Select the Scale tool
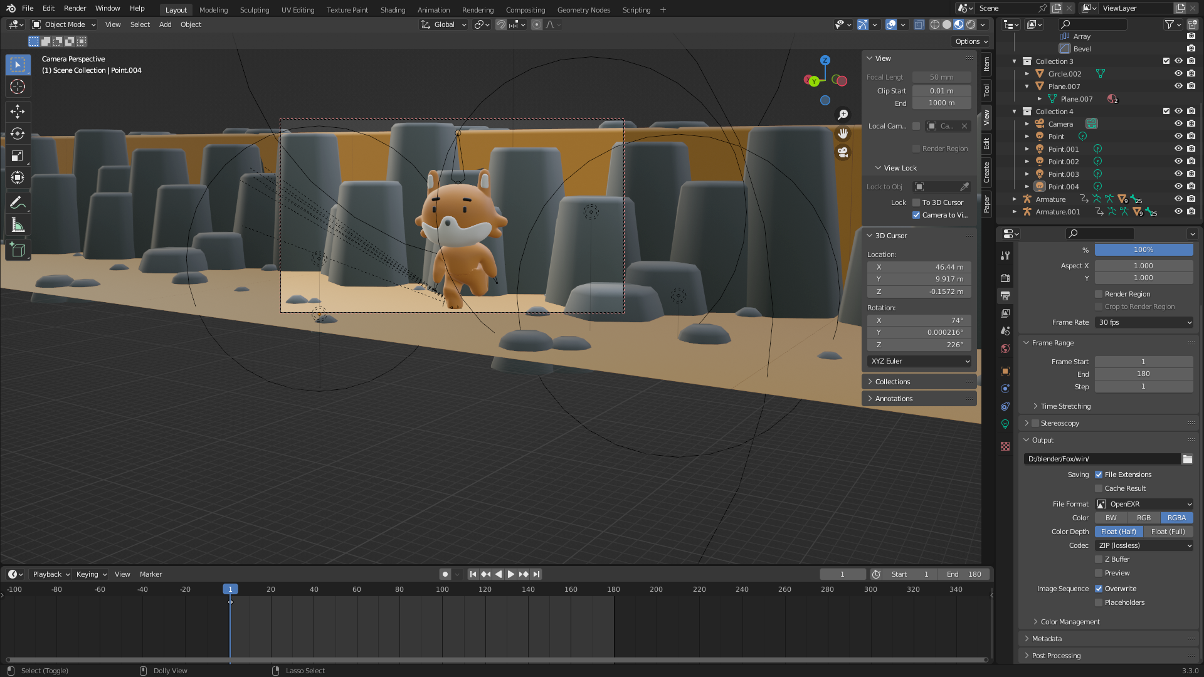 18,155
